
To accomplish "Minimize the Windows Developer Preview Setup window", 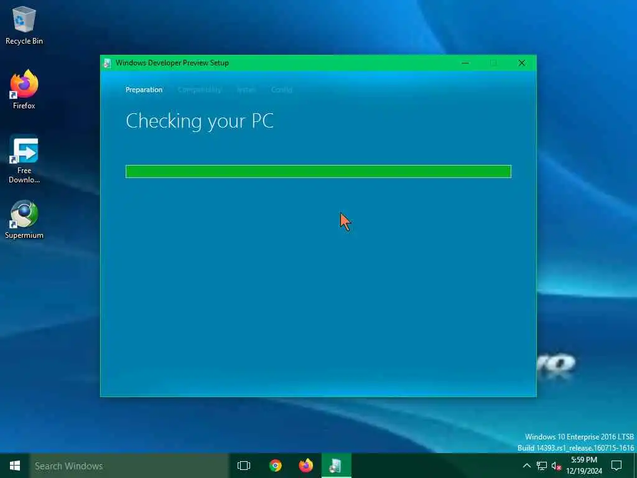I will [x=465, y=63].
